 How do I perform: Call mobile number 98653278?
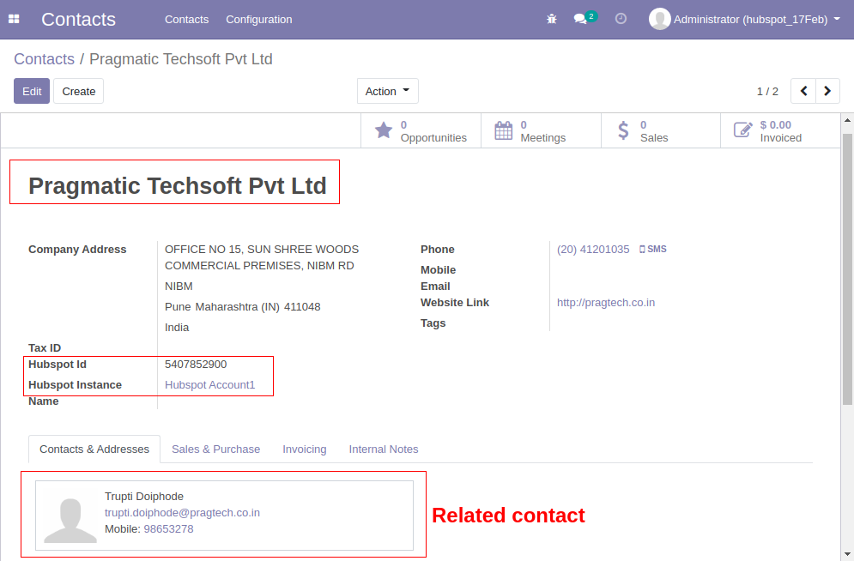[x=168, y=529]
